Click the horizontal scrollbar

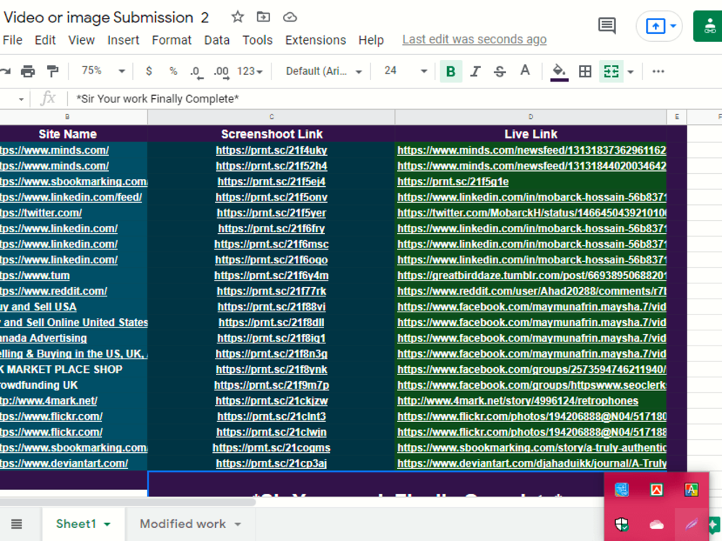point(128,502)
